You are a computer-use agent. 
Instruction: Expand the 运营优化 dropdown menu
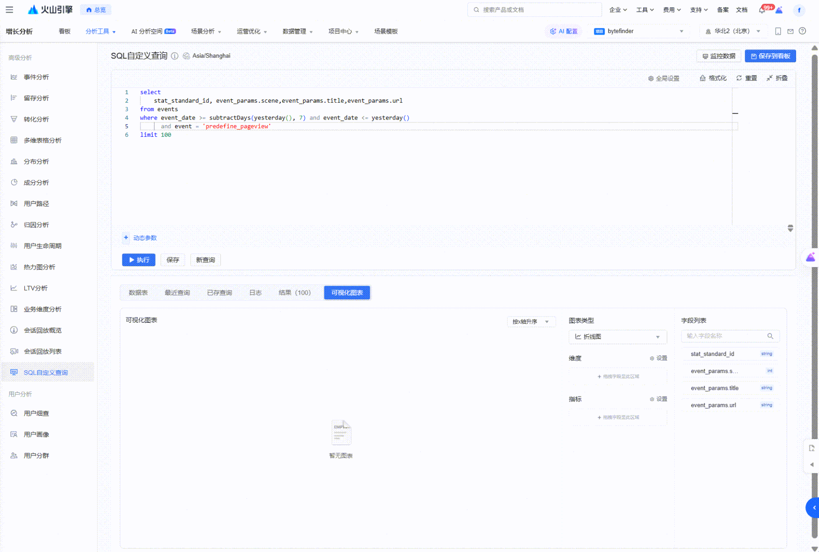(x=252, y=31)
